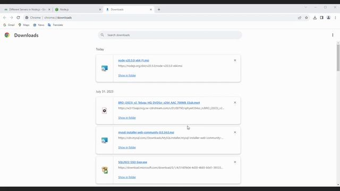Click the July 31, 2023 date heading
Screen dimensions: 340x191
[105, 92]
